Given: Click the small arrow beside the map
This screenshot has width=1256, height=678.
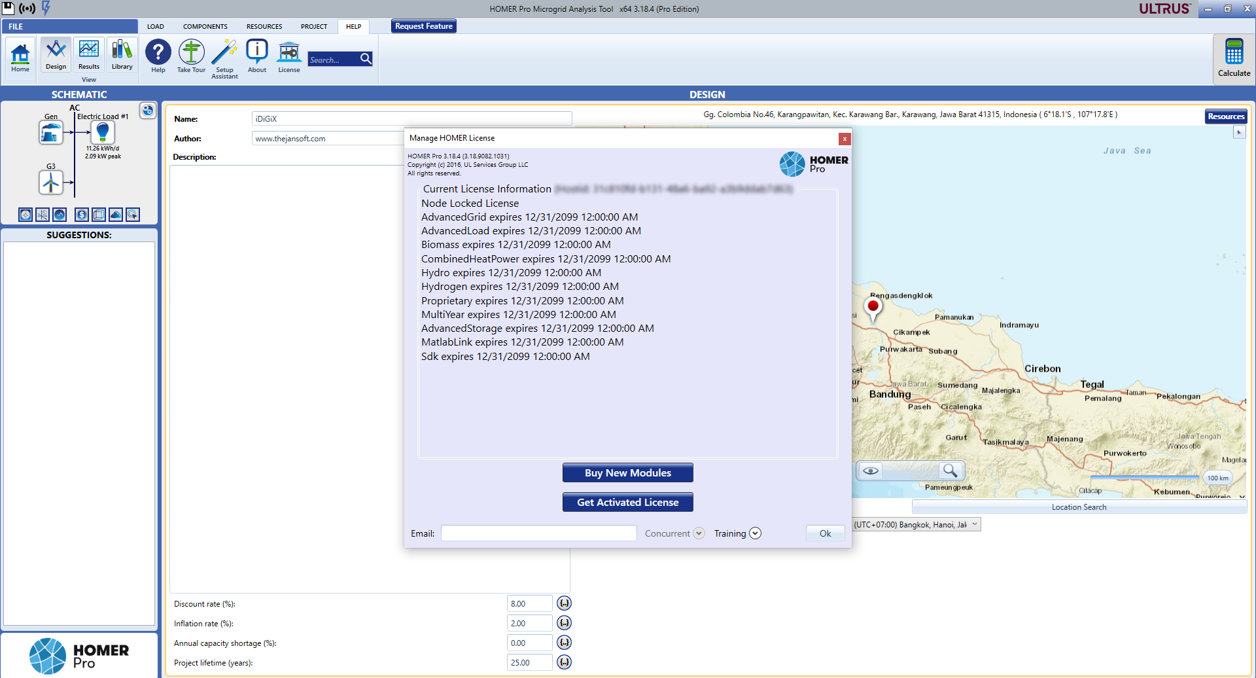Looking at the screenshot, I should [x=1239, y=132].
